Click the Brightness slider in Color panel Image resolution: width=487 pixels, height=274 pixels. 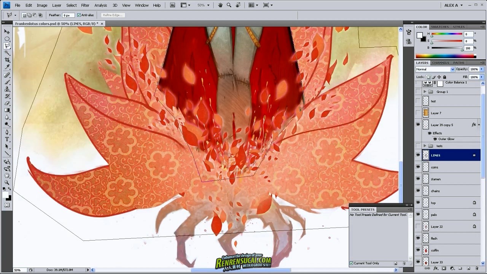pyautogui.click(x=447, y=48)
